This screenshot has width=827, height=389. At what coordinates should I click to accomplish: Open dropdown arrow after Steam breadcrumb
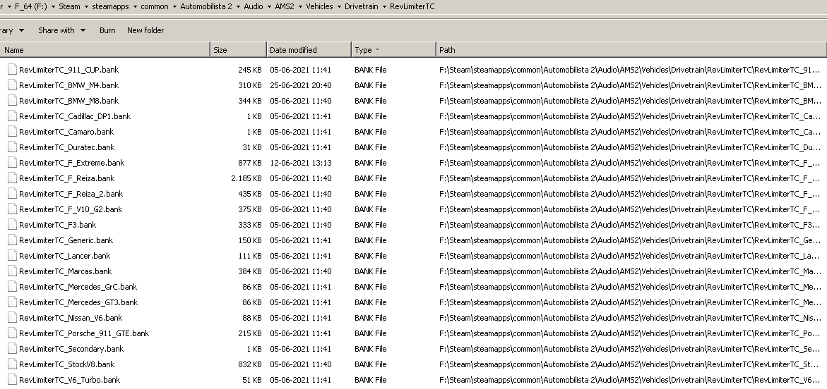(x=86, y=7)
